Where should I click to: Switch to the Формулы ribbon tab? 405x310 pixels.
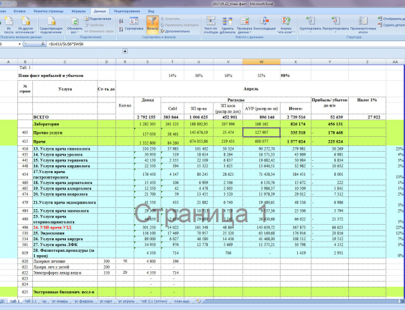tap(78, 12)
